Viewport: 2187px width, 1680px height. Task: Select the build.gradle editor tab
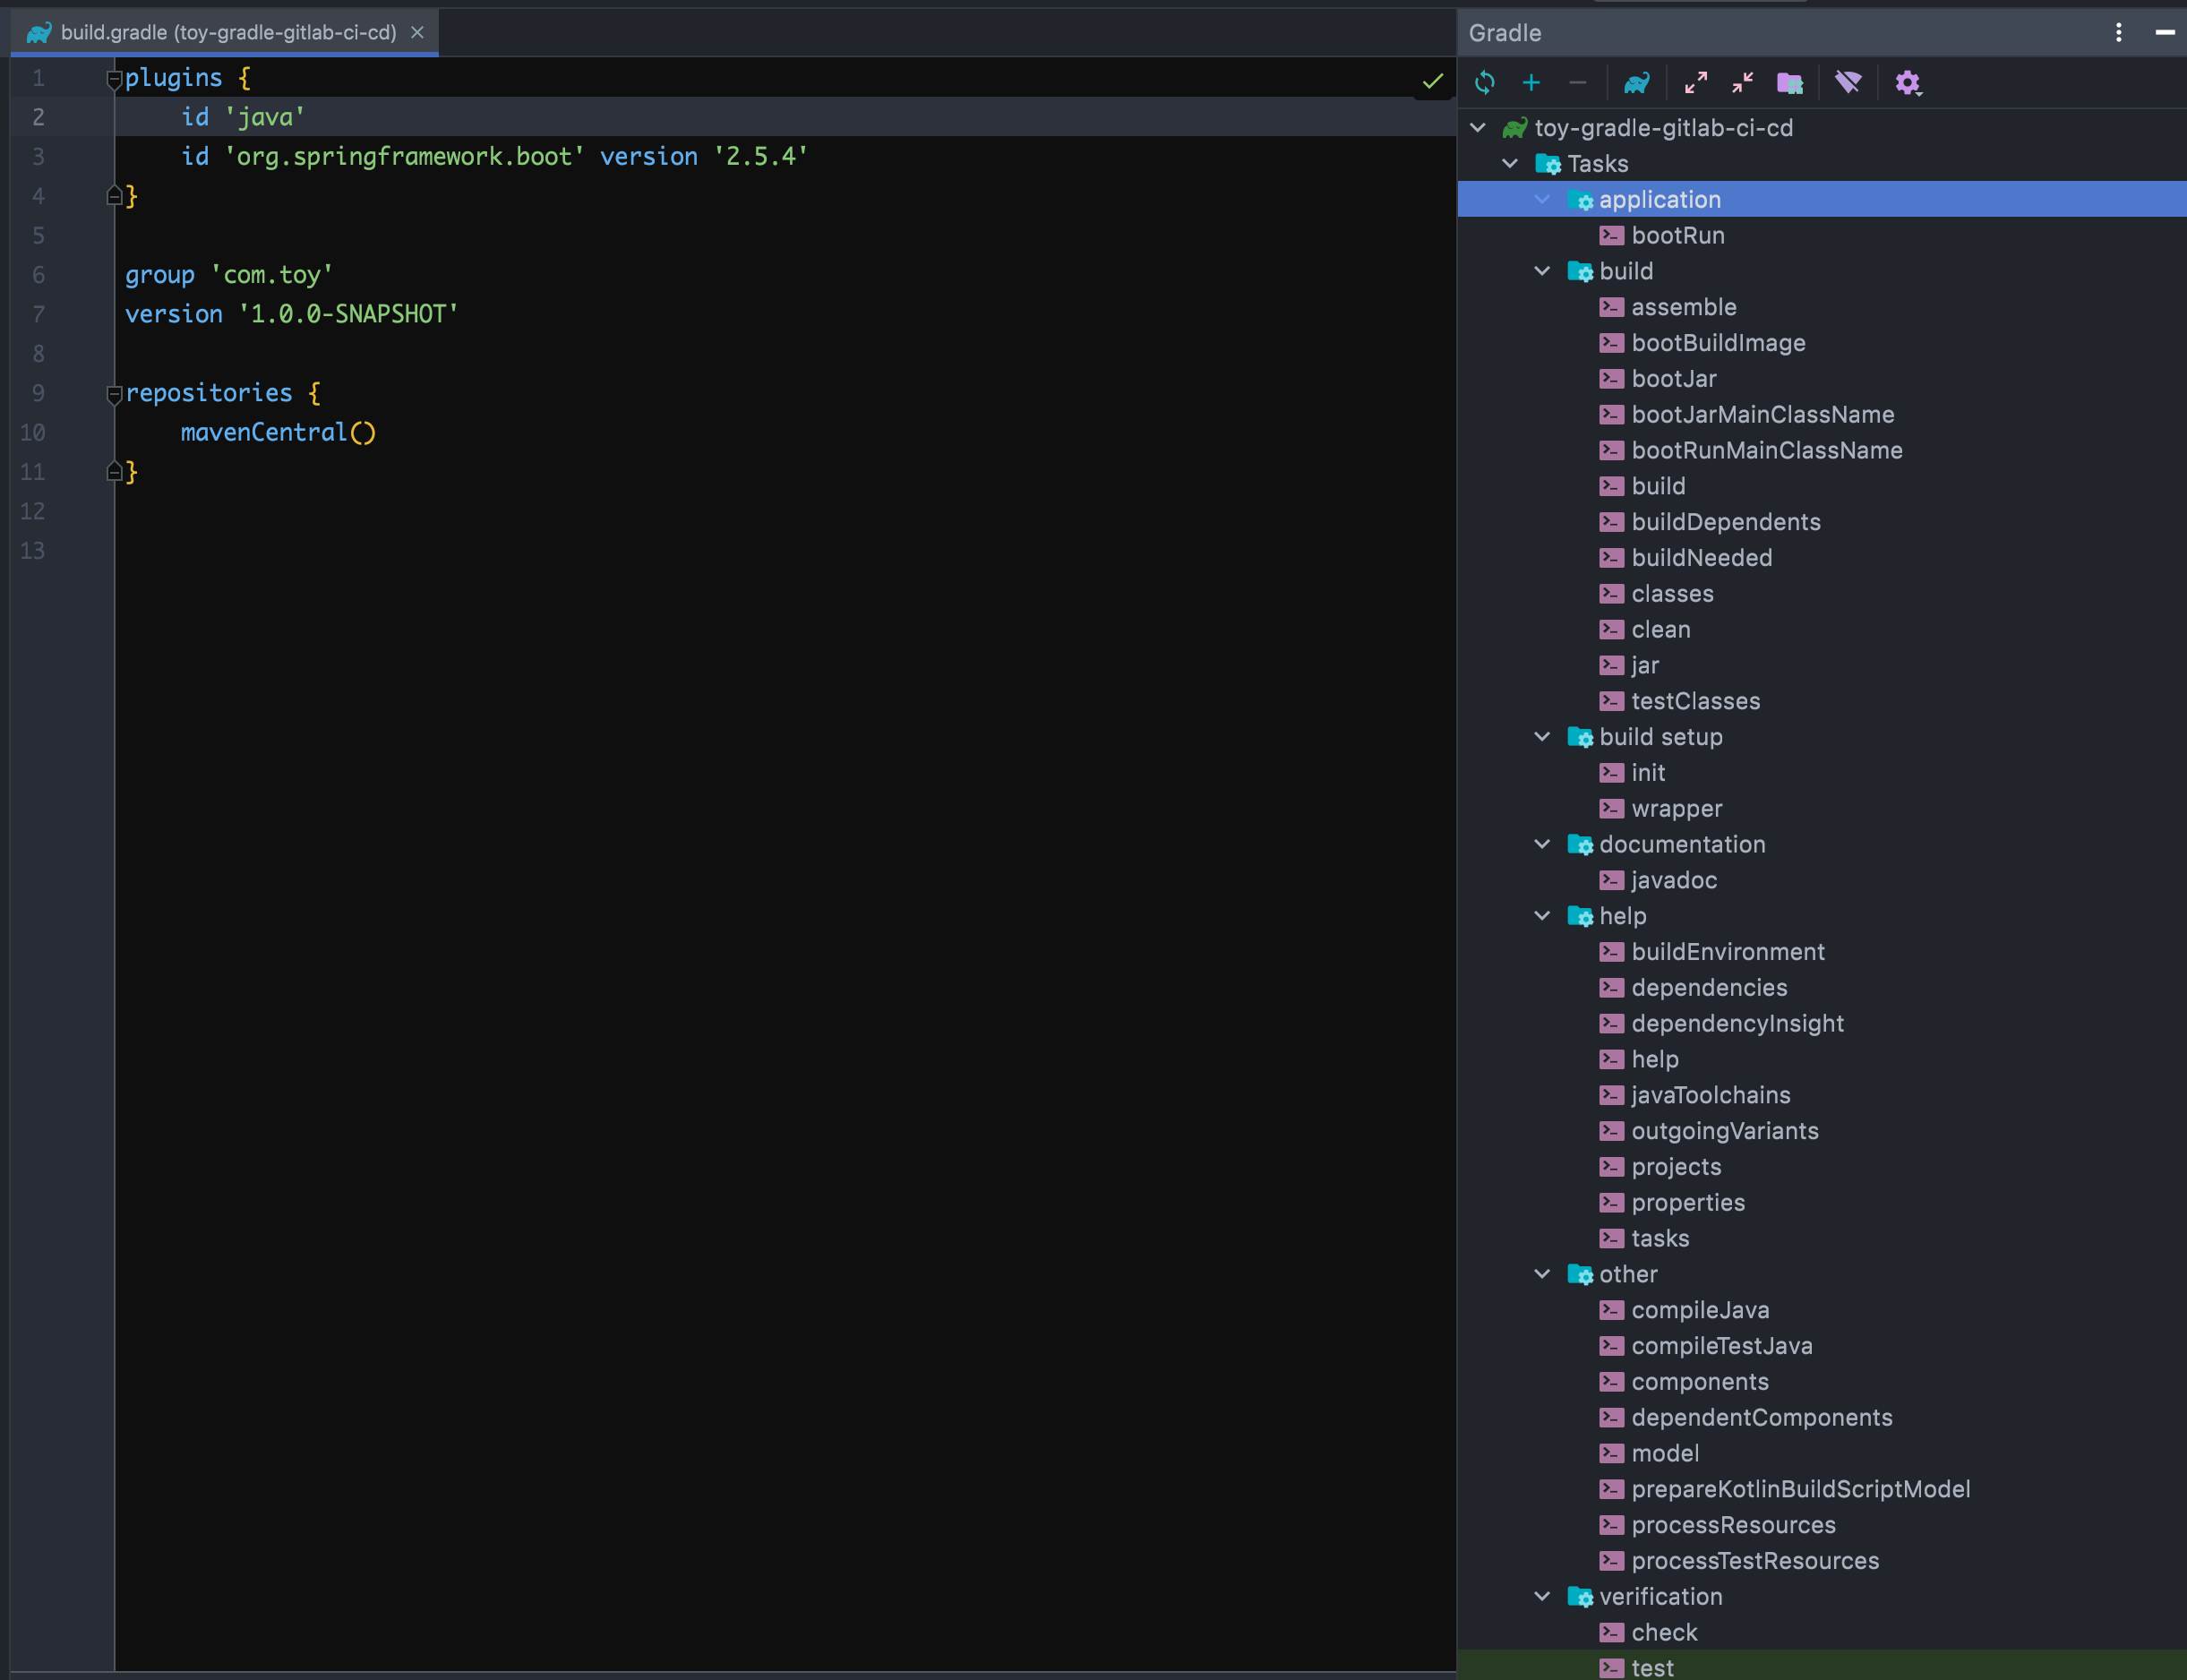(x=225, y=33)
